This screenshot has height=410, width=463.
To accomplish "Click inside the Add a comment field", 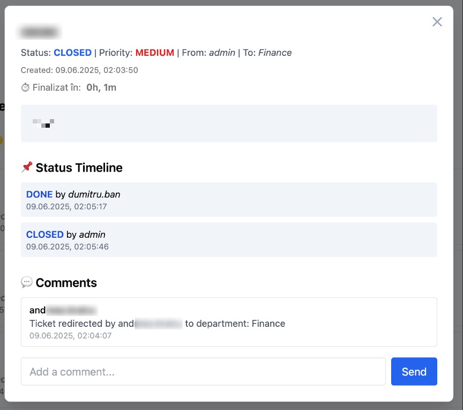I will tap(204, 371).
